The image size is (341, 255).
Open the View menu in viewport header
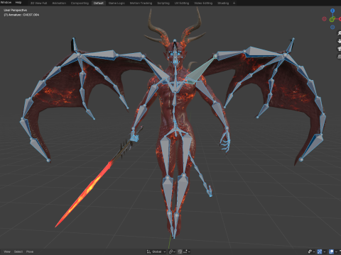tap(7, 251)
